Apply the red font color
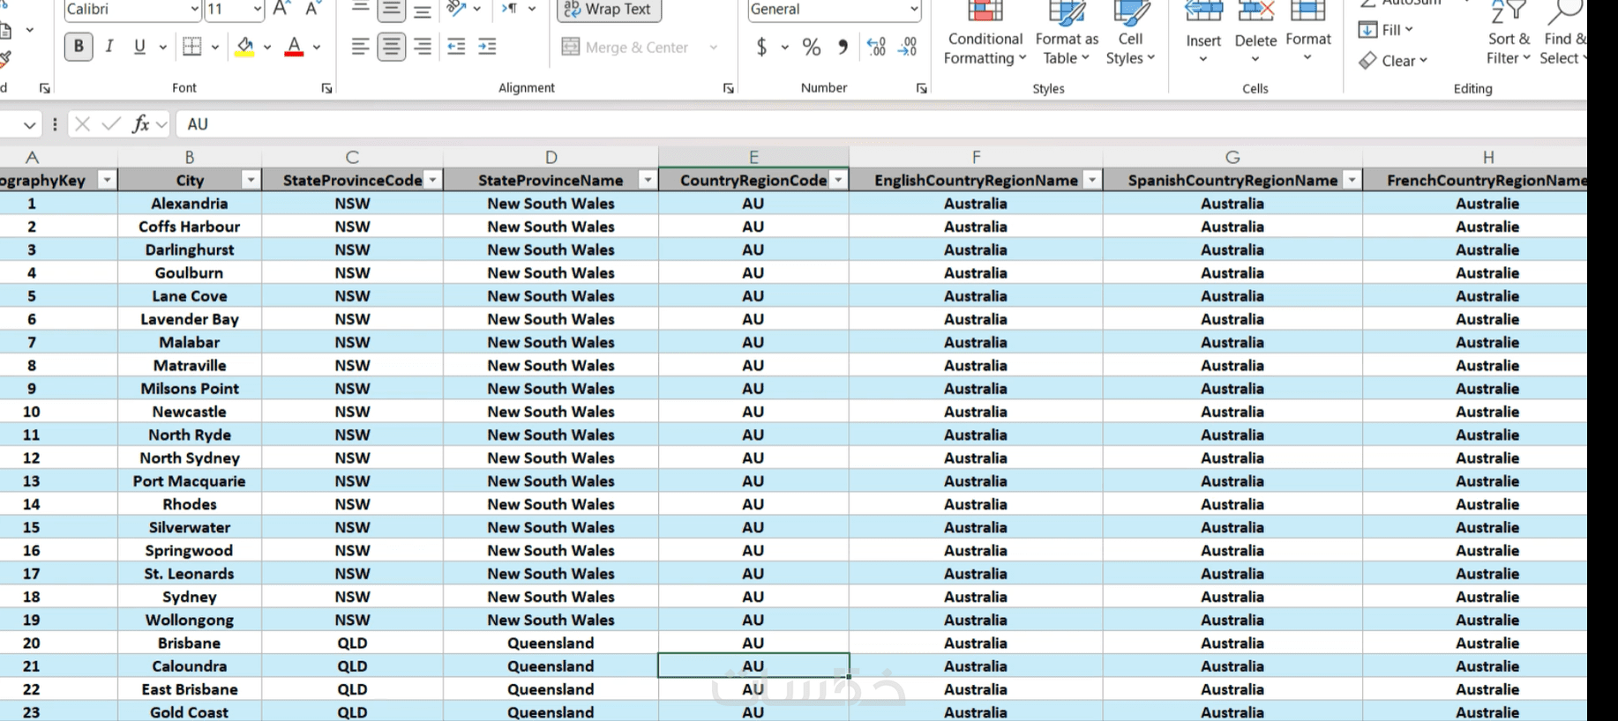The image size is (1618, 721). pos(295,47)
